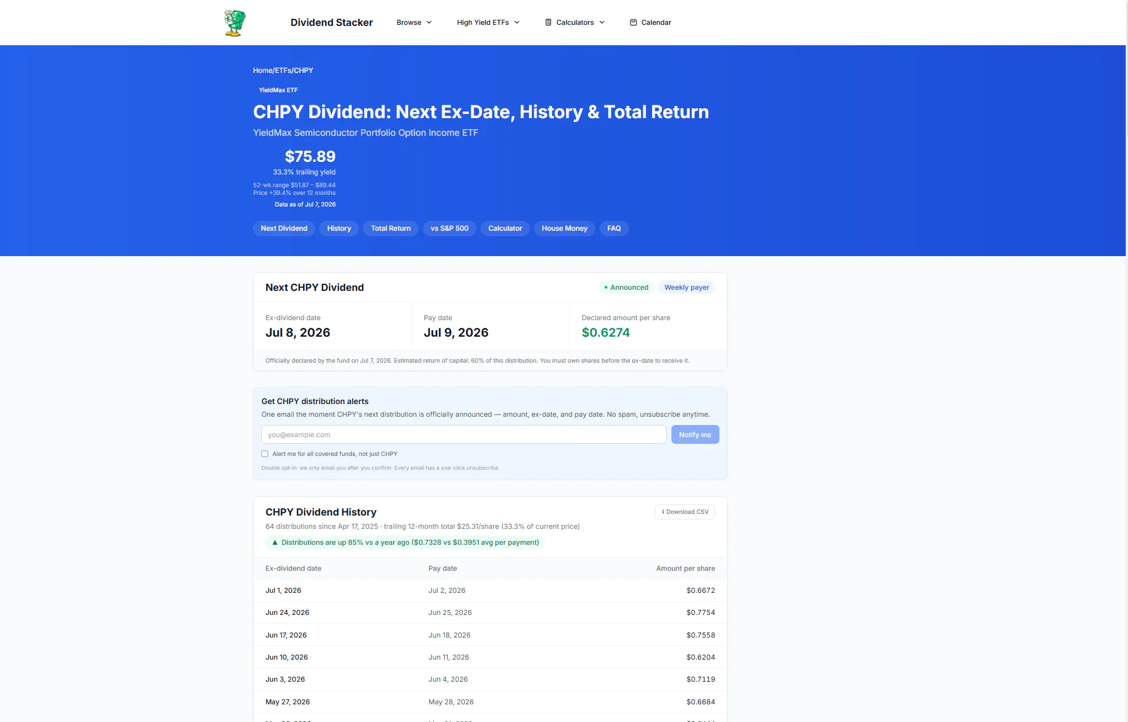The image size is (1128, 722).
Task: Jump to the House Money pill
Action: [564, 229]
